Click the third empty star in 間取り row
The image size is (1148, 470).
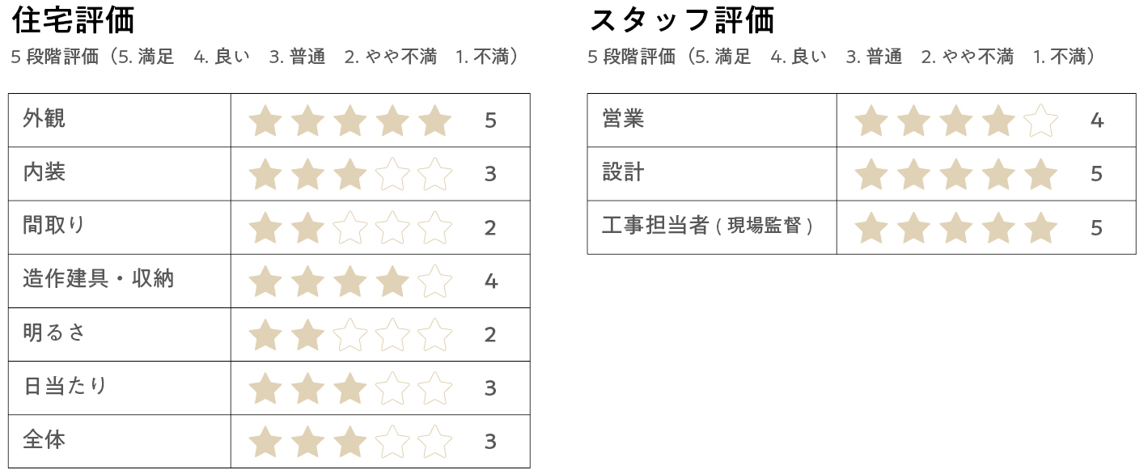pyautogui.click(x=350, y=227)
